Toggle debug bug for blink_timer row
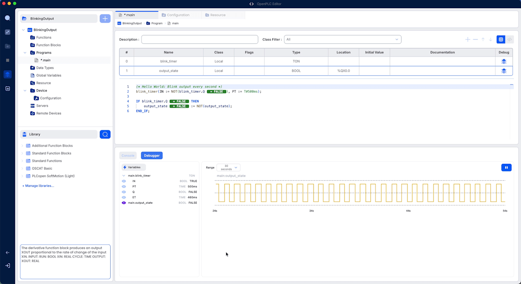The image size is (521, 284). click(504, 62)
